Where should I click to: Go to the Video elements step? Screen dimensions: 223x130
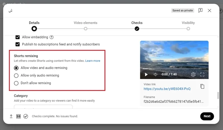point(86,29)
